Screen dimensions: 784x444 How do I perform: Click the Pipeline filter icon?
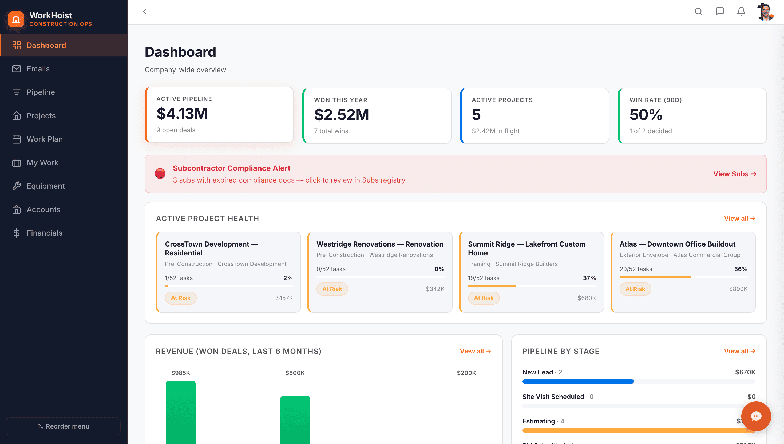coord(17,92)
